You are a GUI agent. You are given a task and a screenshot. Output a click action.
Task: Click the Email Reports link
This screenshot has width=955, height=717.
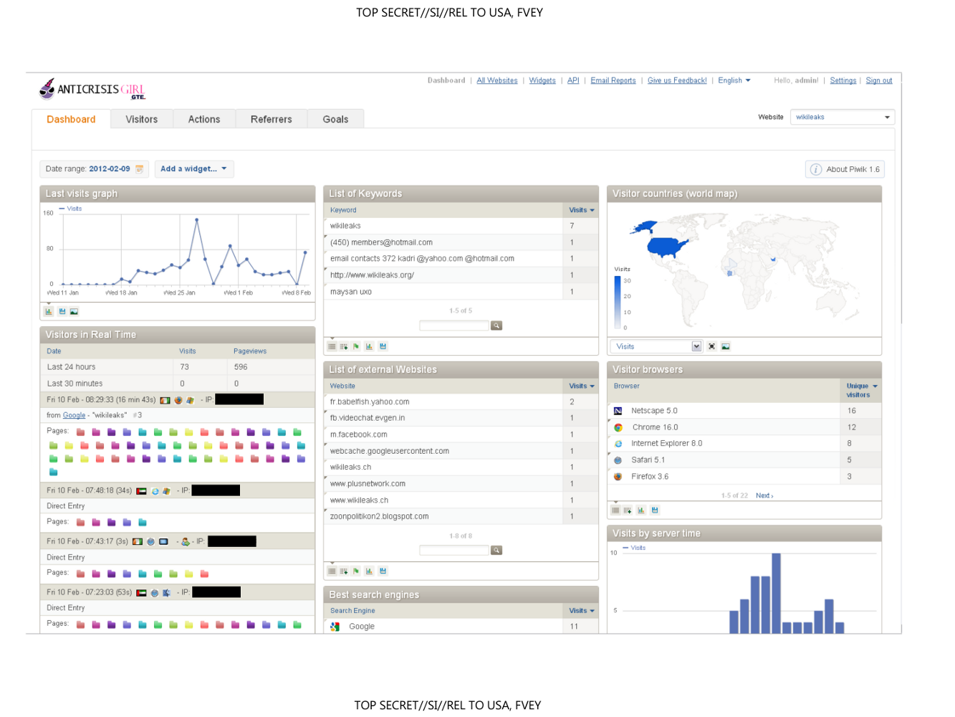coord(613,80)
